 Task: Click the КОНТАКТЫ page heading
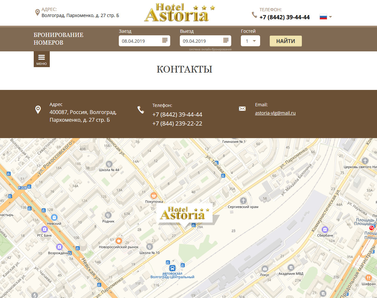pos(184,69)
